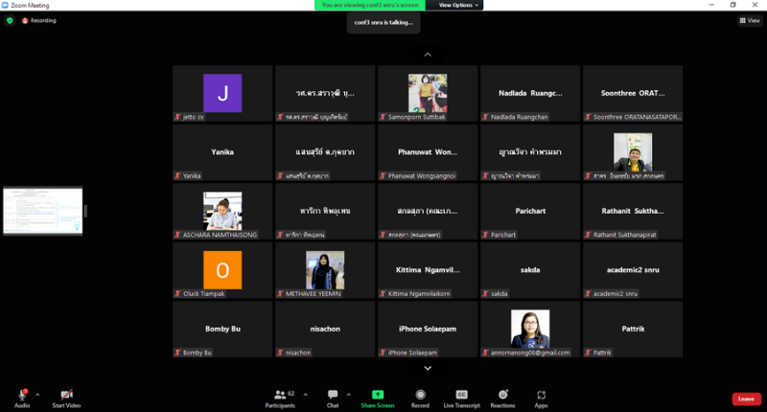Click the green encryption shield icon
The image size is (767, 412).
[10, 20]
